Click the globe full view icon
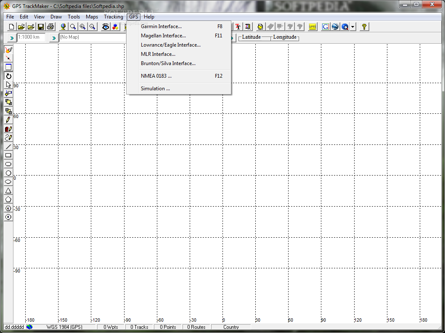The height and width of the screenshot is (333, 445). coord(63,26)
